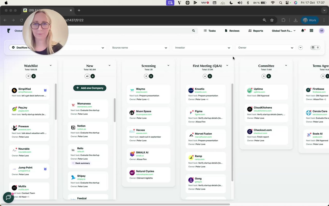
Task: Click the search input field
Action: (x=129, y=31)
